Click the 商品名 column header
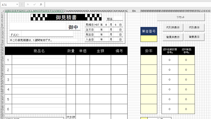Viewport: 211px width, 119px height. coord(39,51)
